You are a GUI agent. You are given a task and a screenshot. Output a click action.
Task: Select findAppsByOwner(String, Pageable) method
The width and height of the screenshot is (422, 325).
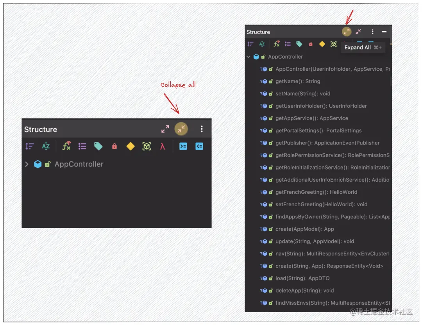click(318, 217)
